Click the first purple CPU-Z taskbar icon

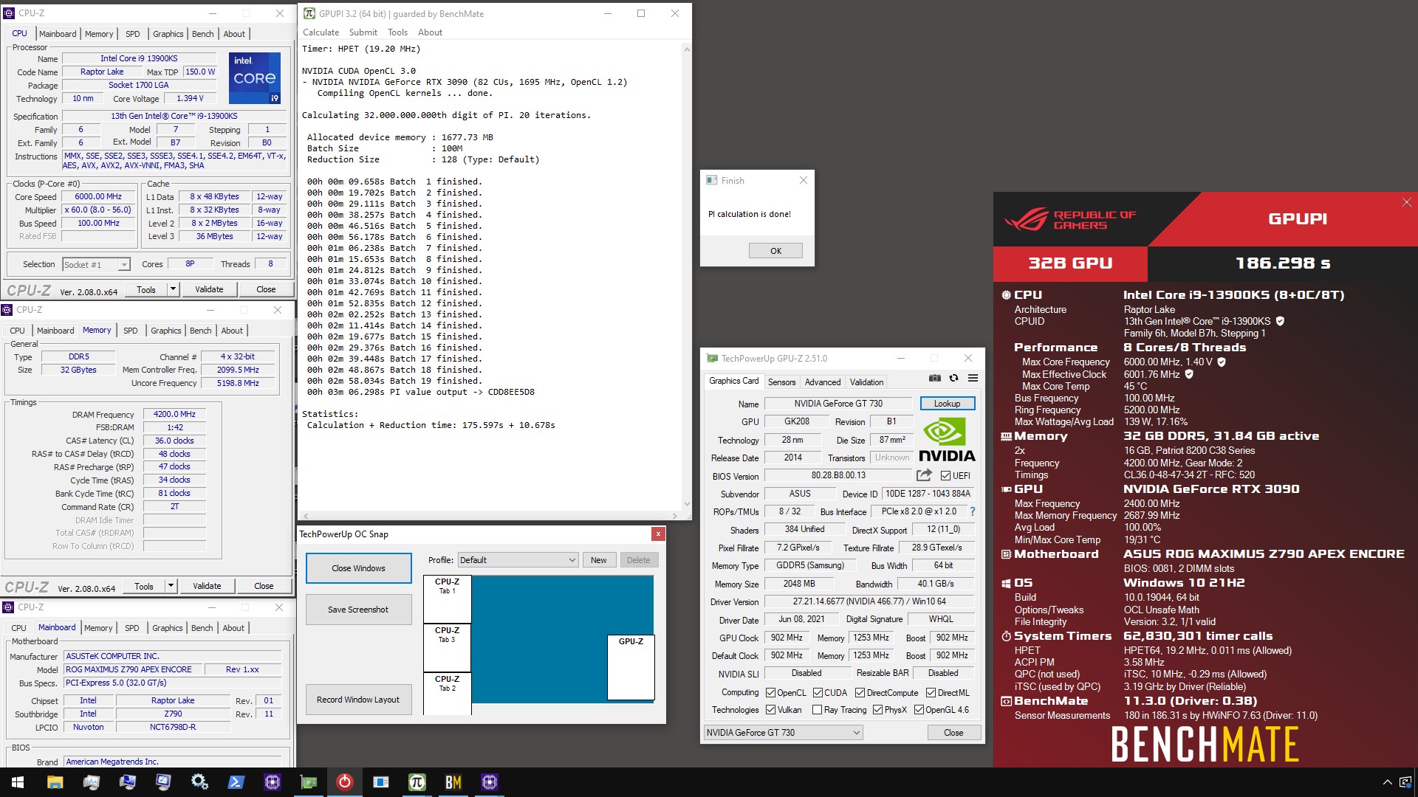(272, 782)
